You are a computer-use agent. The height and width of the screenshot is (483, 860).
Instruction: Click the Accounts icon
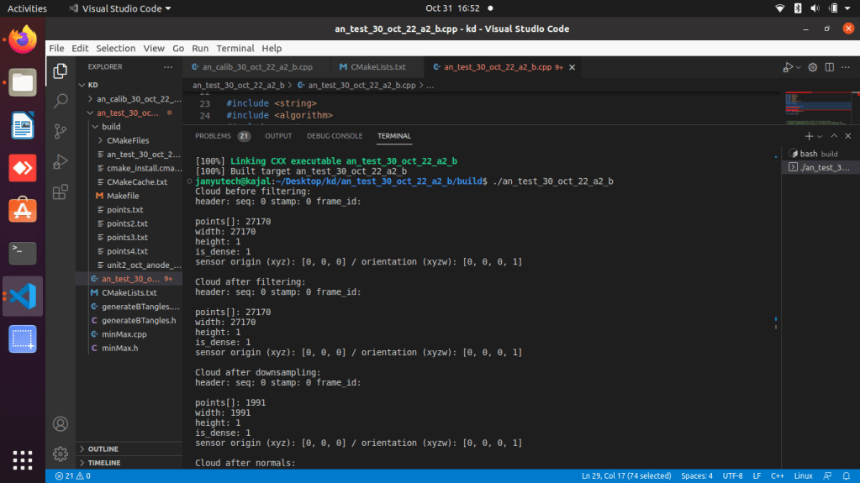tap(61, 423)
